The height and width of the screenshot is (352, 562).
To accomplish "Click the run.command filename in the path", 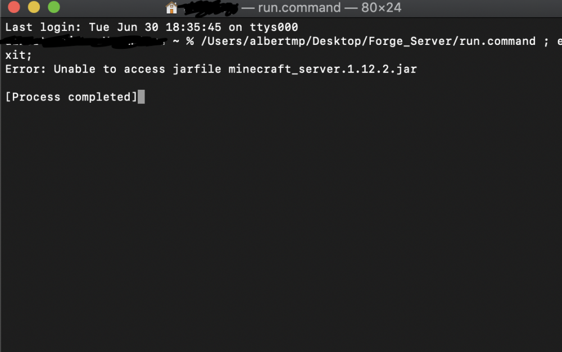I will 497,41.
